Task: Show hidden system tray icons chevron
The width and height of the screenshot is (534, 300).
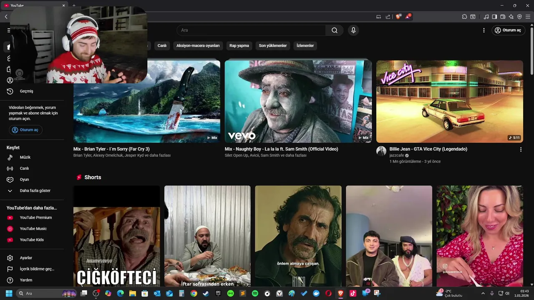Action: 483,293
